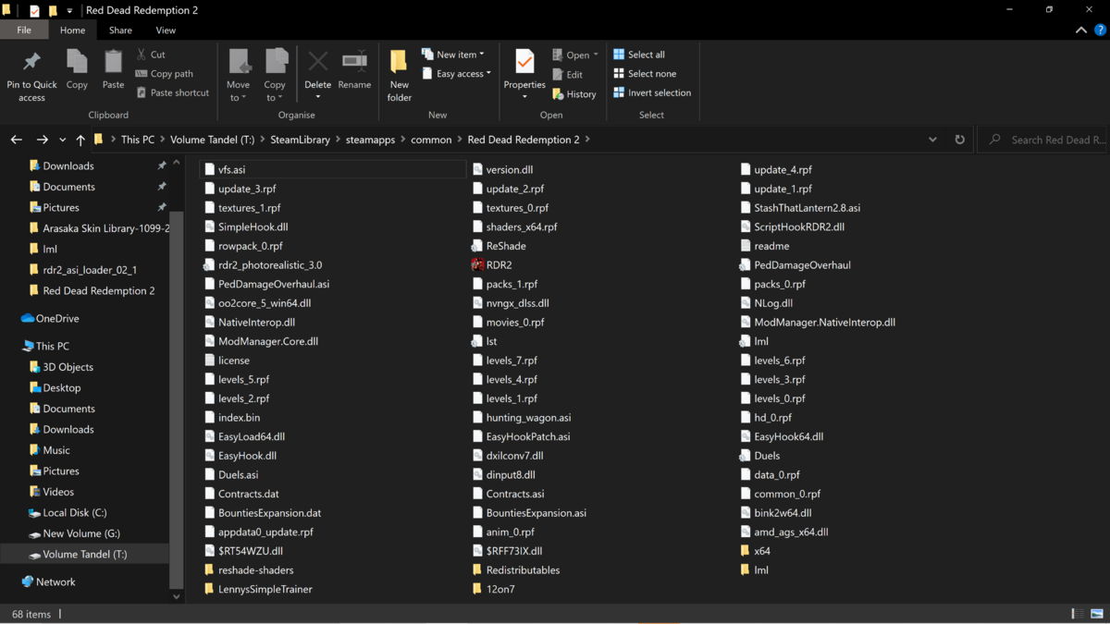
Task: Open the RDR2 game executable icon
Action: 477,265
